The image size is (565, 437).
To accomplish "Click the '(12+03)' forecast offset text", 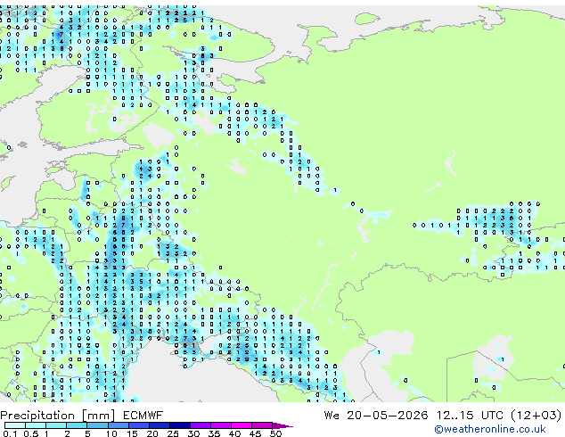I will [x=536, y=416].
